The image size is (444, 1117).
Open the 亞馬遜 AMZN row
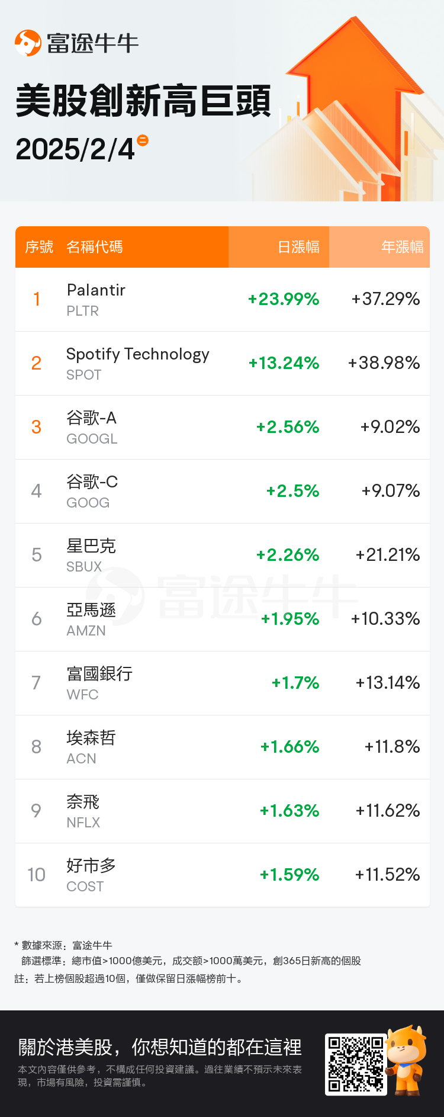click(x=223, y=620)
